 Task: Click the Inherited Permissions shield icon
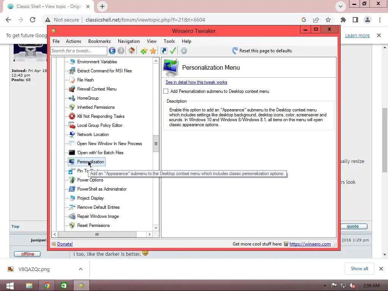coord(72,107)
